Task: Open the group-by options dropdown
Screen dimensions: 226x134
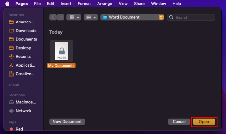Action: tap(91, 17)
